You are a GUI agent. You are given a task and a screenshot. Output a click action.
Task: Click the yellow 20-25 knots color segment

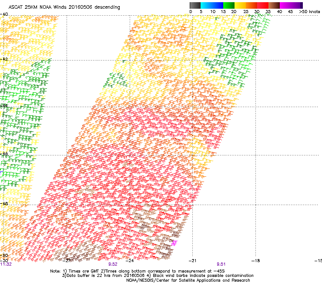click(240, 5)
